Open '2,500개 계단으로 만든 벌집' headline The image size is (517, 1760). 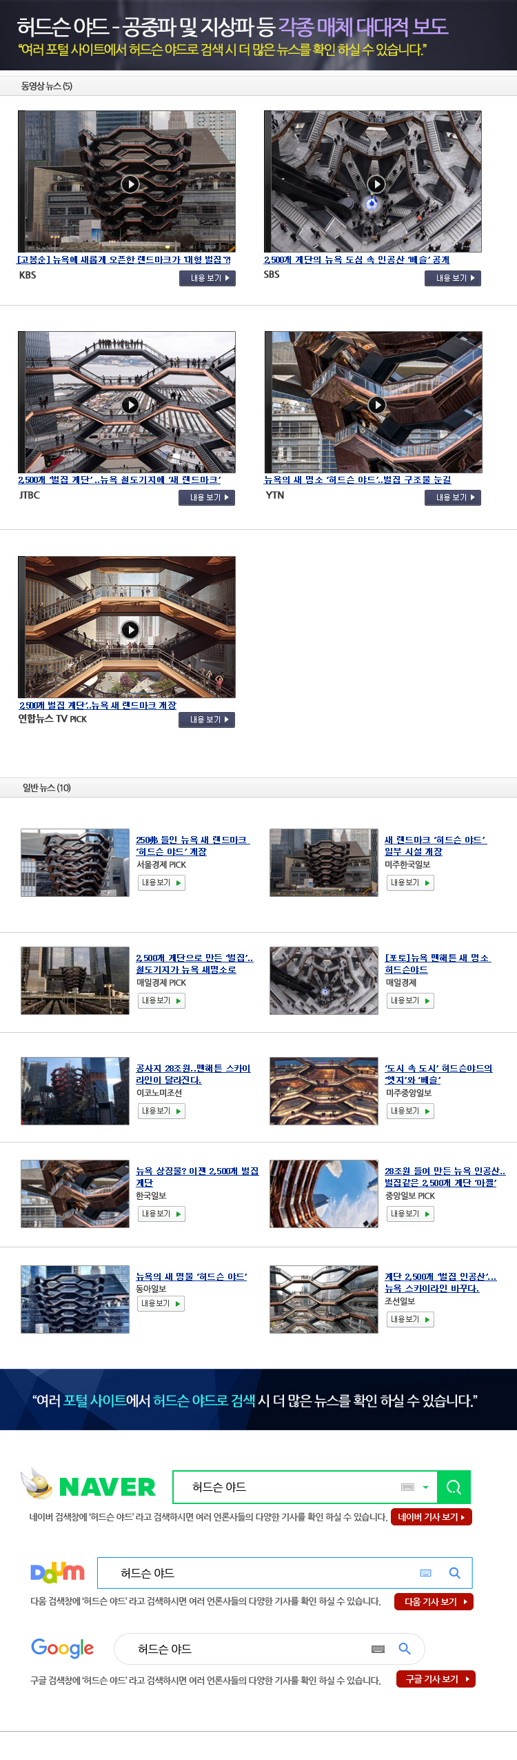coord(194,964)
